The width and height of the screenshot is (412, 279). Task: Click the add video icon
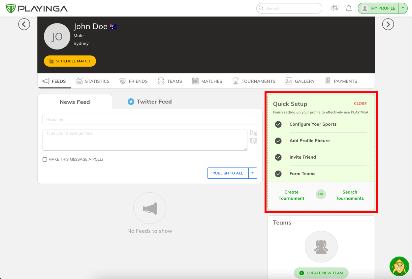pos(254,141)
